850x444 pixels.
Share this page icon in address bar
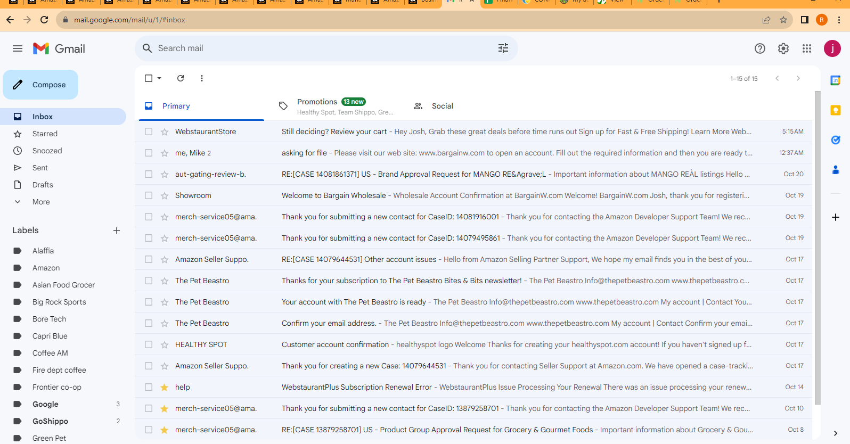click(x=766, y=20)
